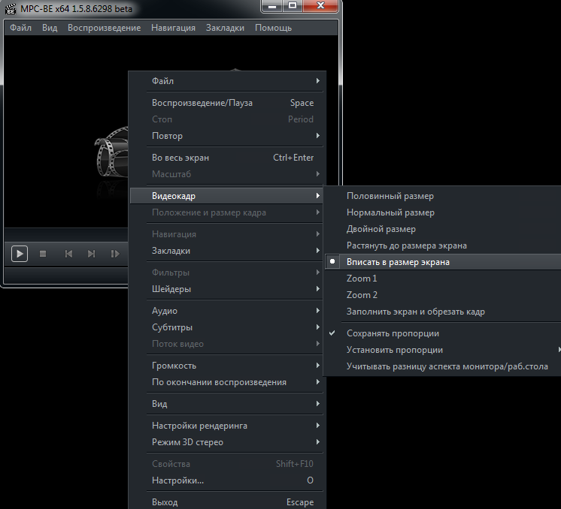This screenshot has height=509, width=561.
Task: Toggle Сохранять пропорции checkmark
Action: (443, 333)
